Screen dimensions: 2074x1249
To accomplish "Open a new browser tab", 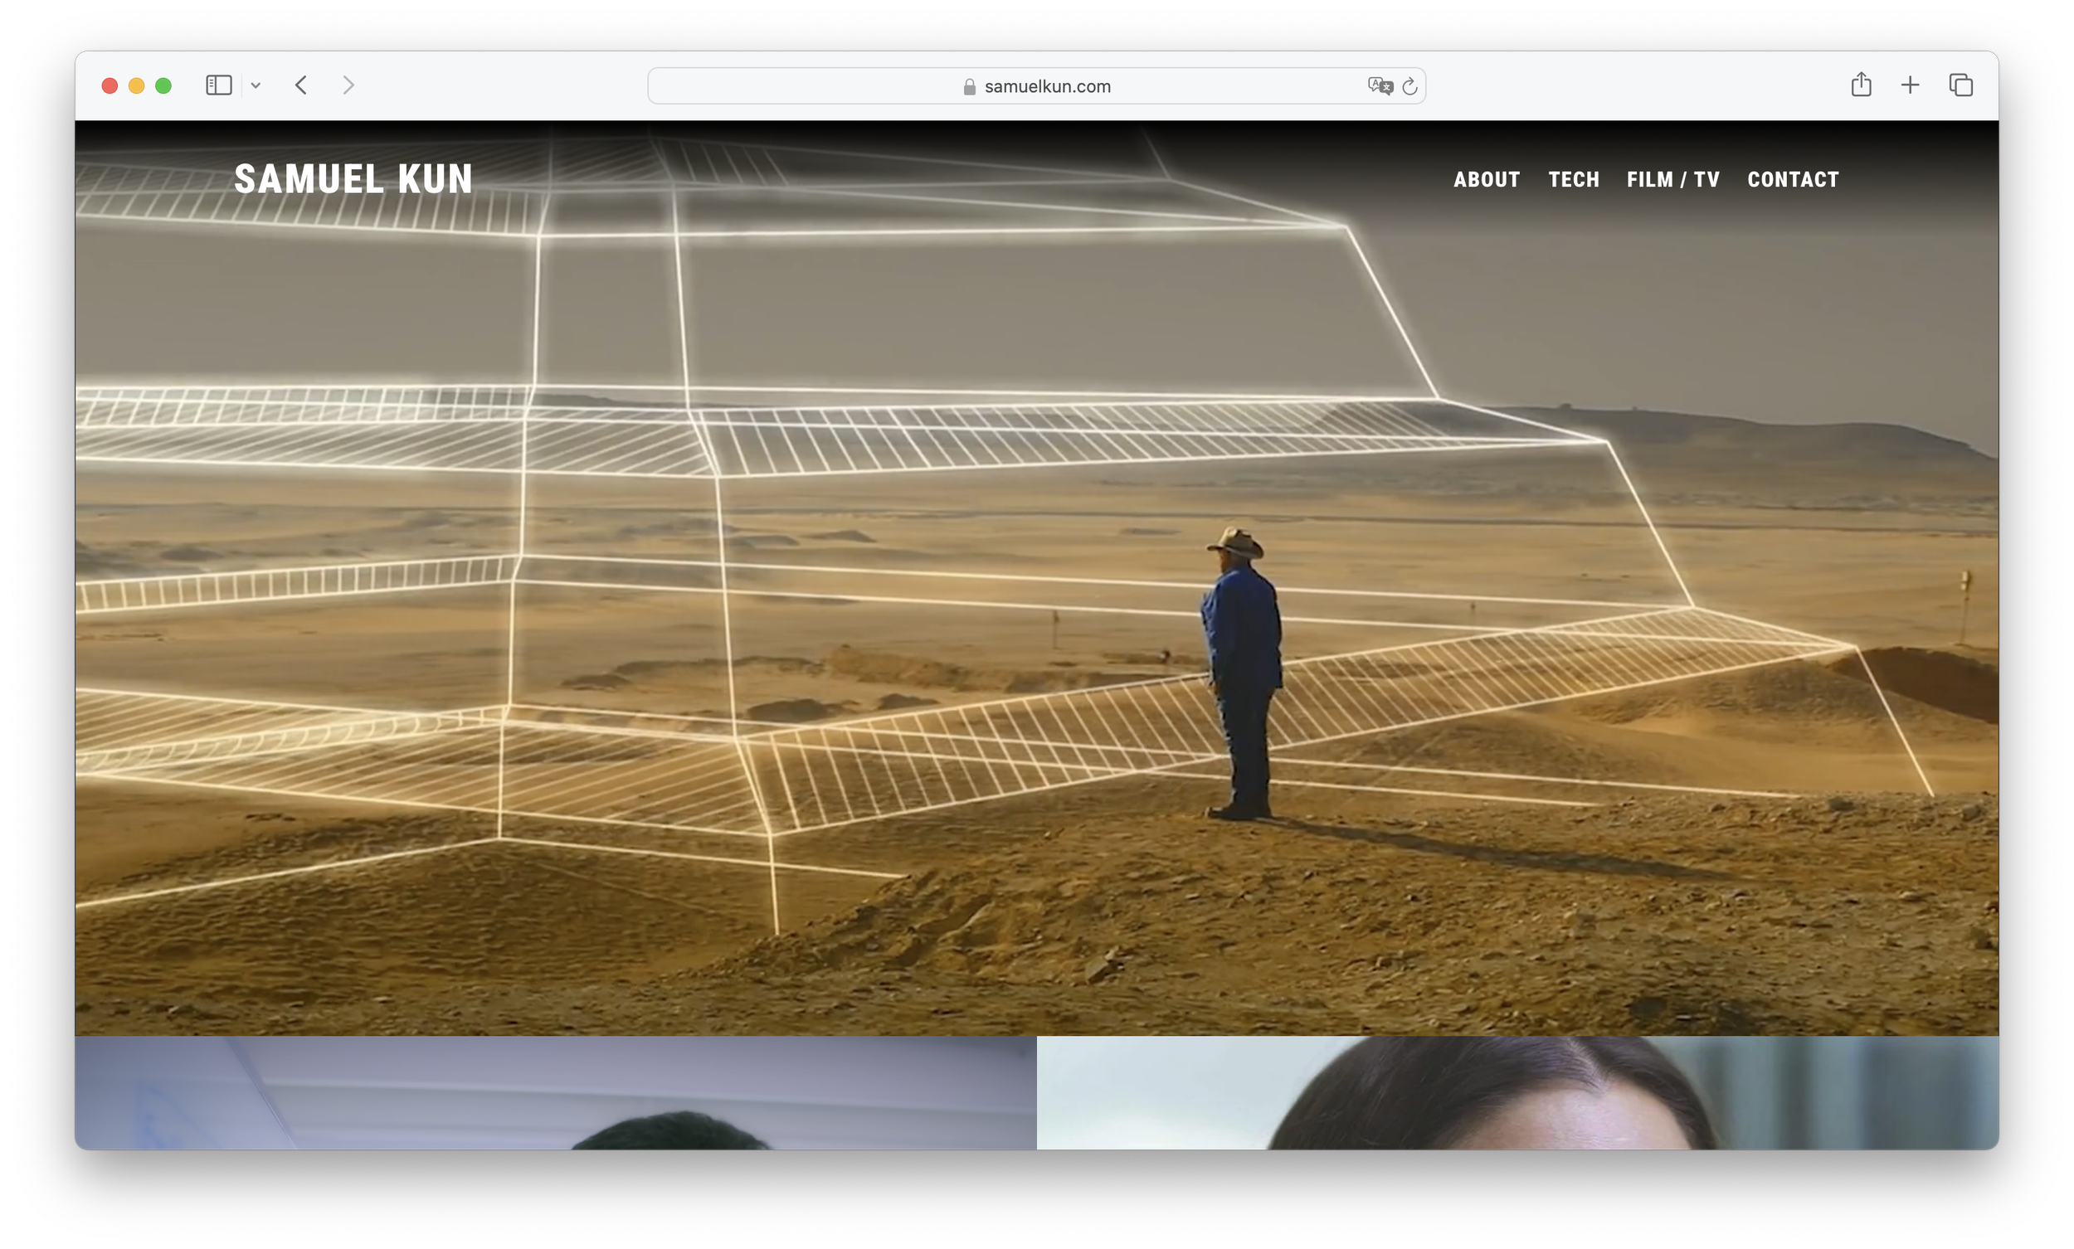I will (x=1910, y=85).
